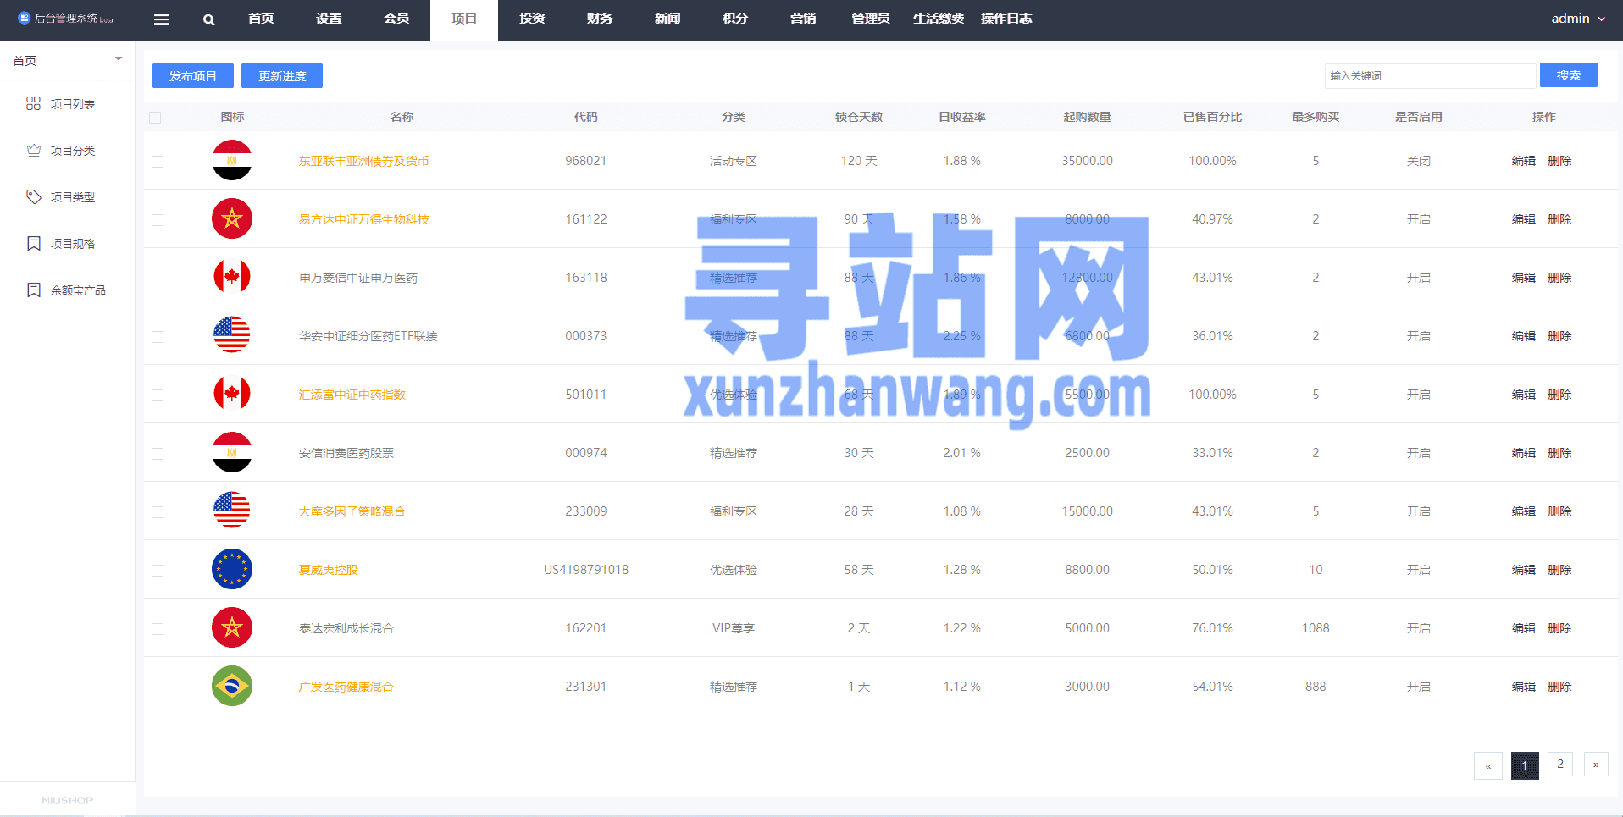The height and width of the screenshot is (817, 1623).
Task: Go to previous page arrow in pagination
Action: pos(1488,765)
